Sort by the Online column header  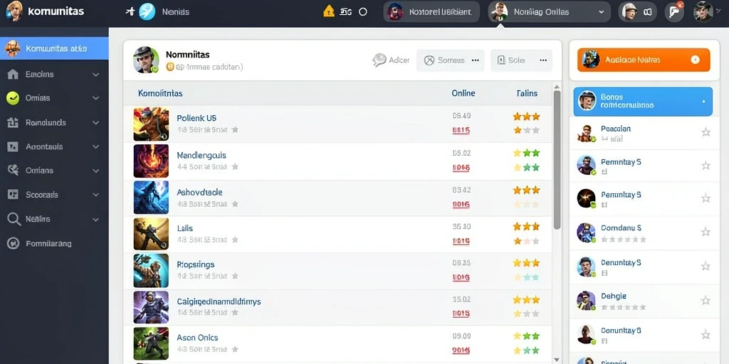[x=463, y=93]
